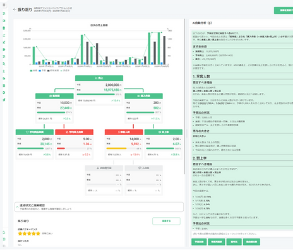Screen dimensions: 293x250
Task: Click the white outlined button beside 振り返り heading
Action: click(166, 221)
